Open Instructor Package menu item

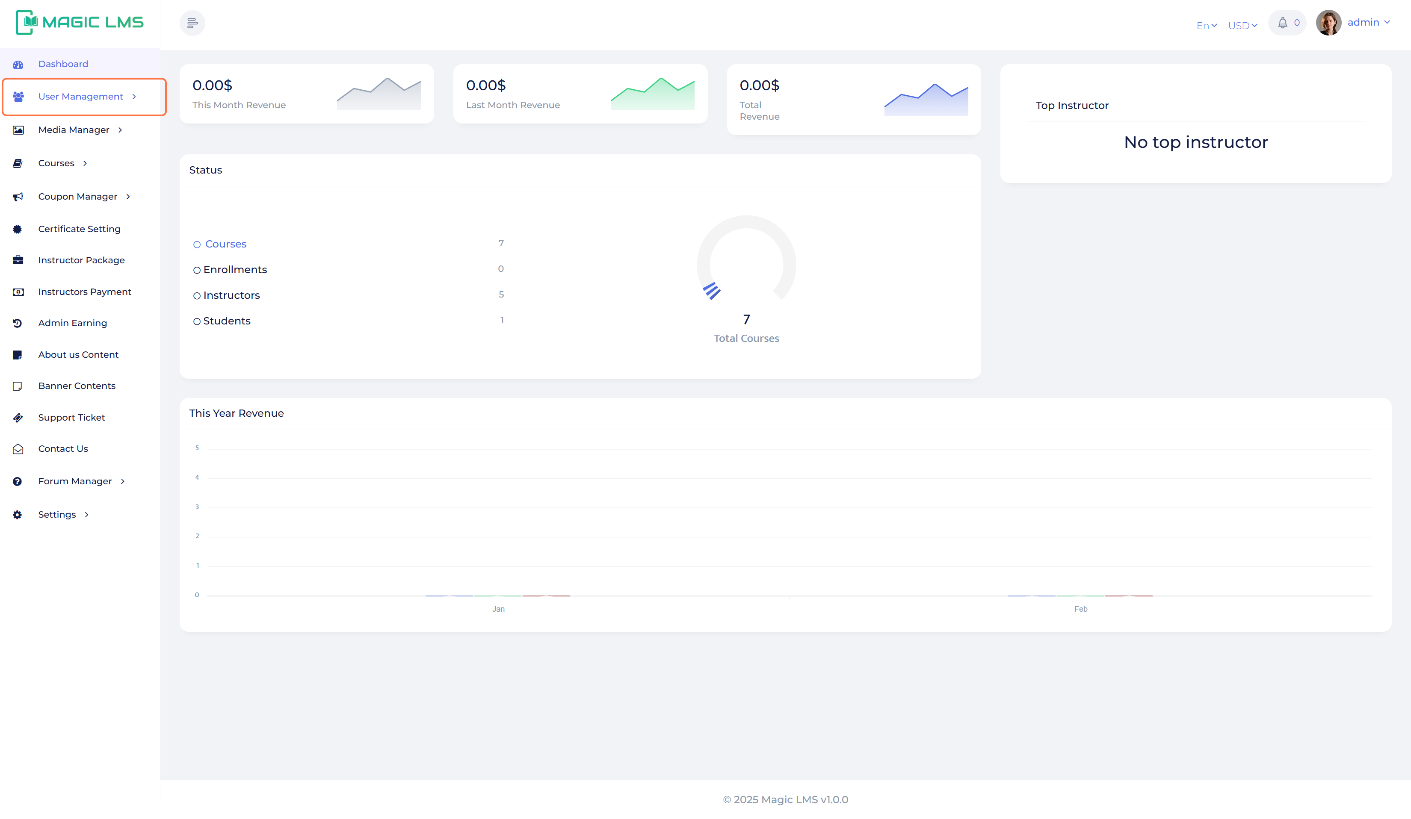pyautogui.click(x=81, y=260)
